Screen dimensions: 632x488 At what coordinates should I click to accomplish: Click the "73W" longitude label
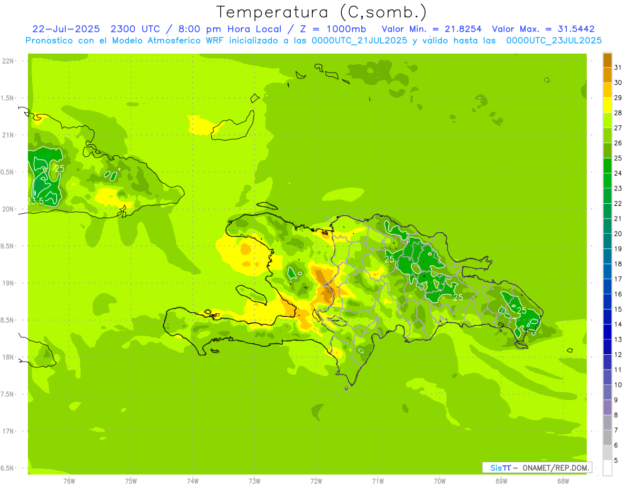click(254, 481)
